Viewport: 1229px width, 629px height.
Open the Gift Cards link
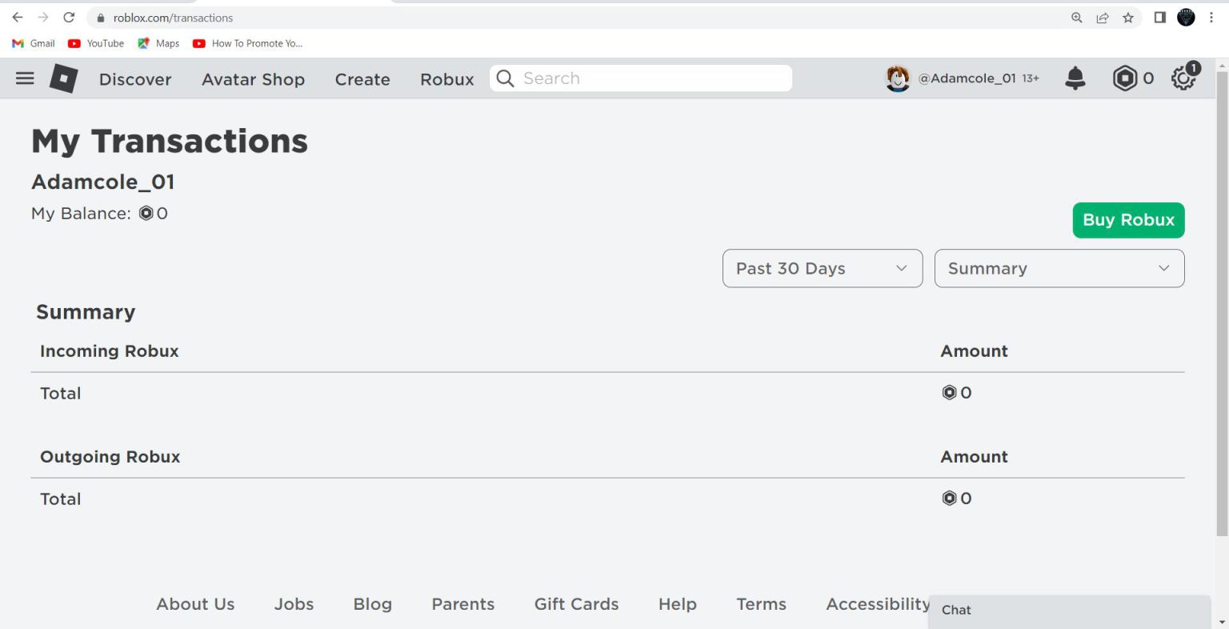click(x=576, y=604)
